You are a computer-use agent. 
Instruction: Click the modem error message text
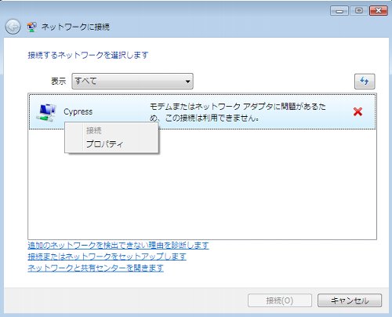(238, 112)
